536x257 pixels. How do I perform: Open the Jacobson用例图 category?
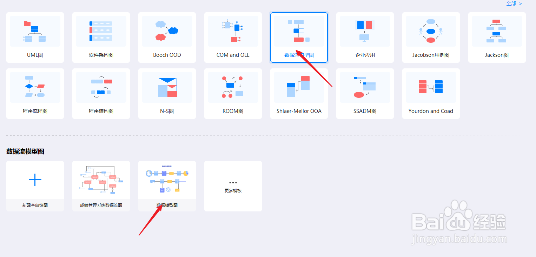click(x=431, y=38)
